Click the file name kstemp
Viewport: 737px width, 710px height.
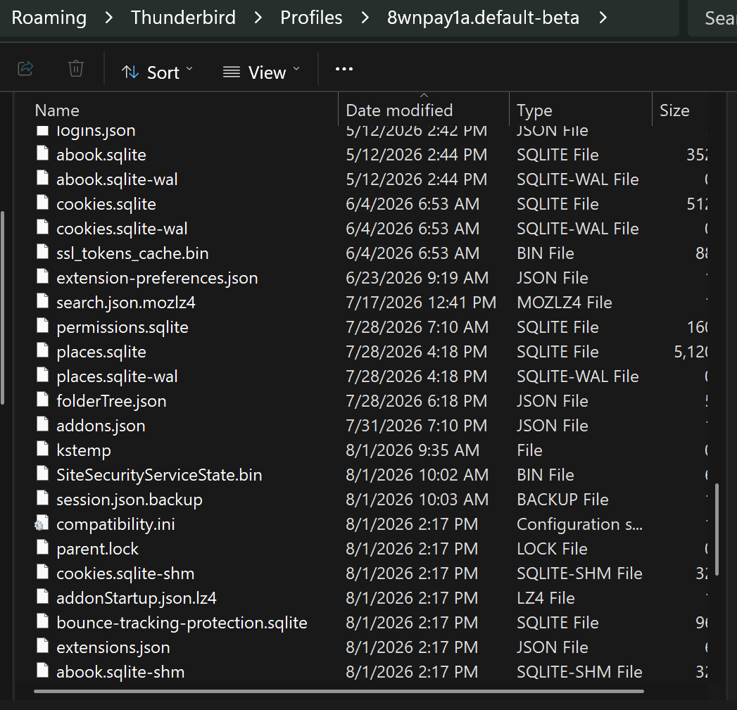coord(84,450)
